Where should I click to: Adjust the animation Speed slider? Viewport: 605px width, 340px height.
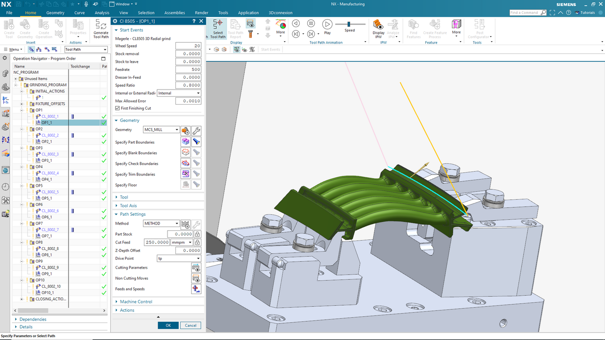[348, 24]
